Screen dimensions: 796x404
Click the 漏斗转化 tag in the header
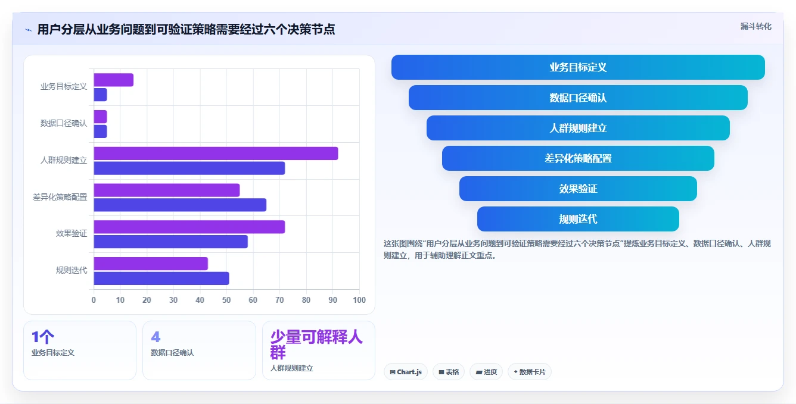(x=755, y=26)
